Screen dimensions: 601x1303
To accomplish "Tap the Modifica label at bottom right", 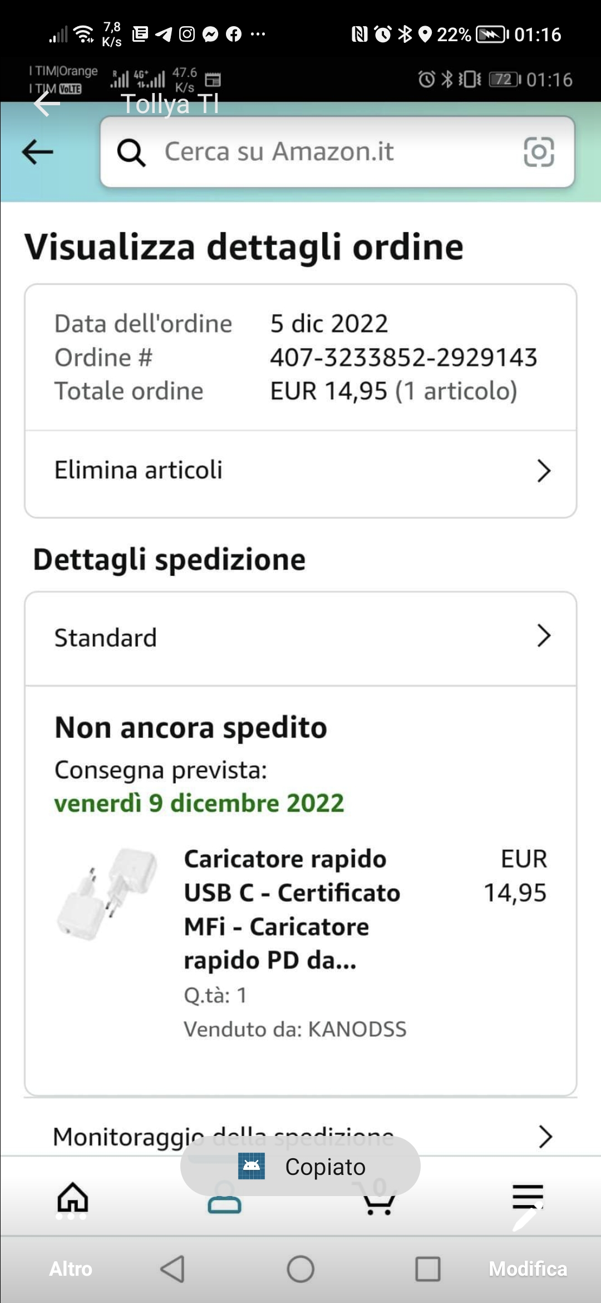I will [x=528, y=1269].
